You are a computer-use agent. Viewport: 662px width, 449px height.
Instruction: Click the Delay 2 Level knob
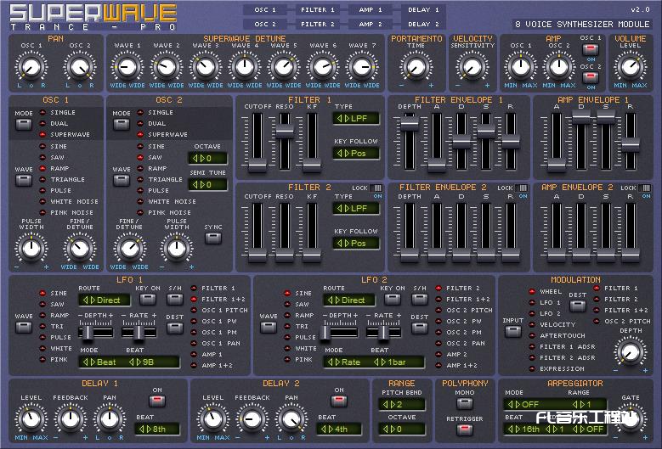[x=212, y=419]
